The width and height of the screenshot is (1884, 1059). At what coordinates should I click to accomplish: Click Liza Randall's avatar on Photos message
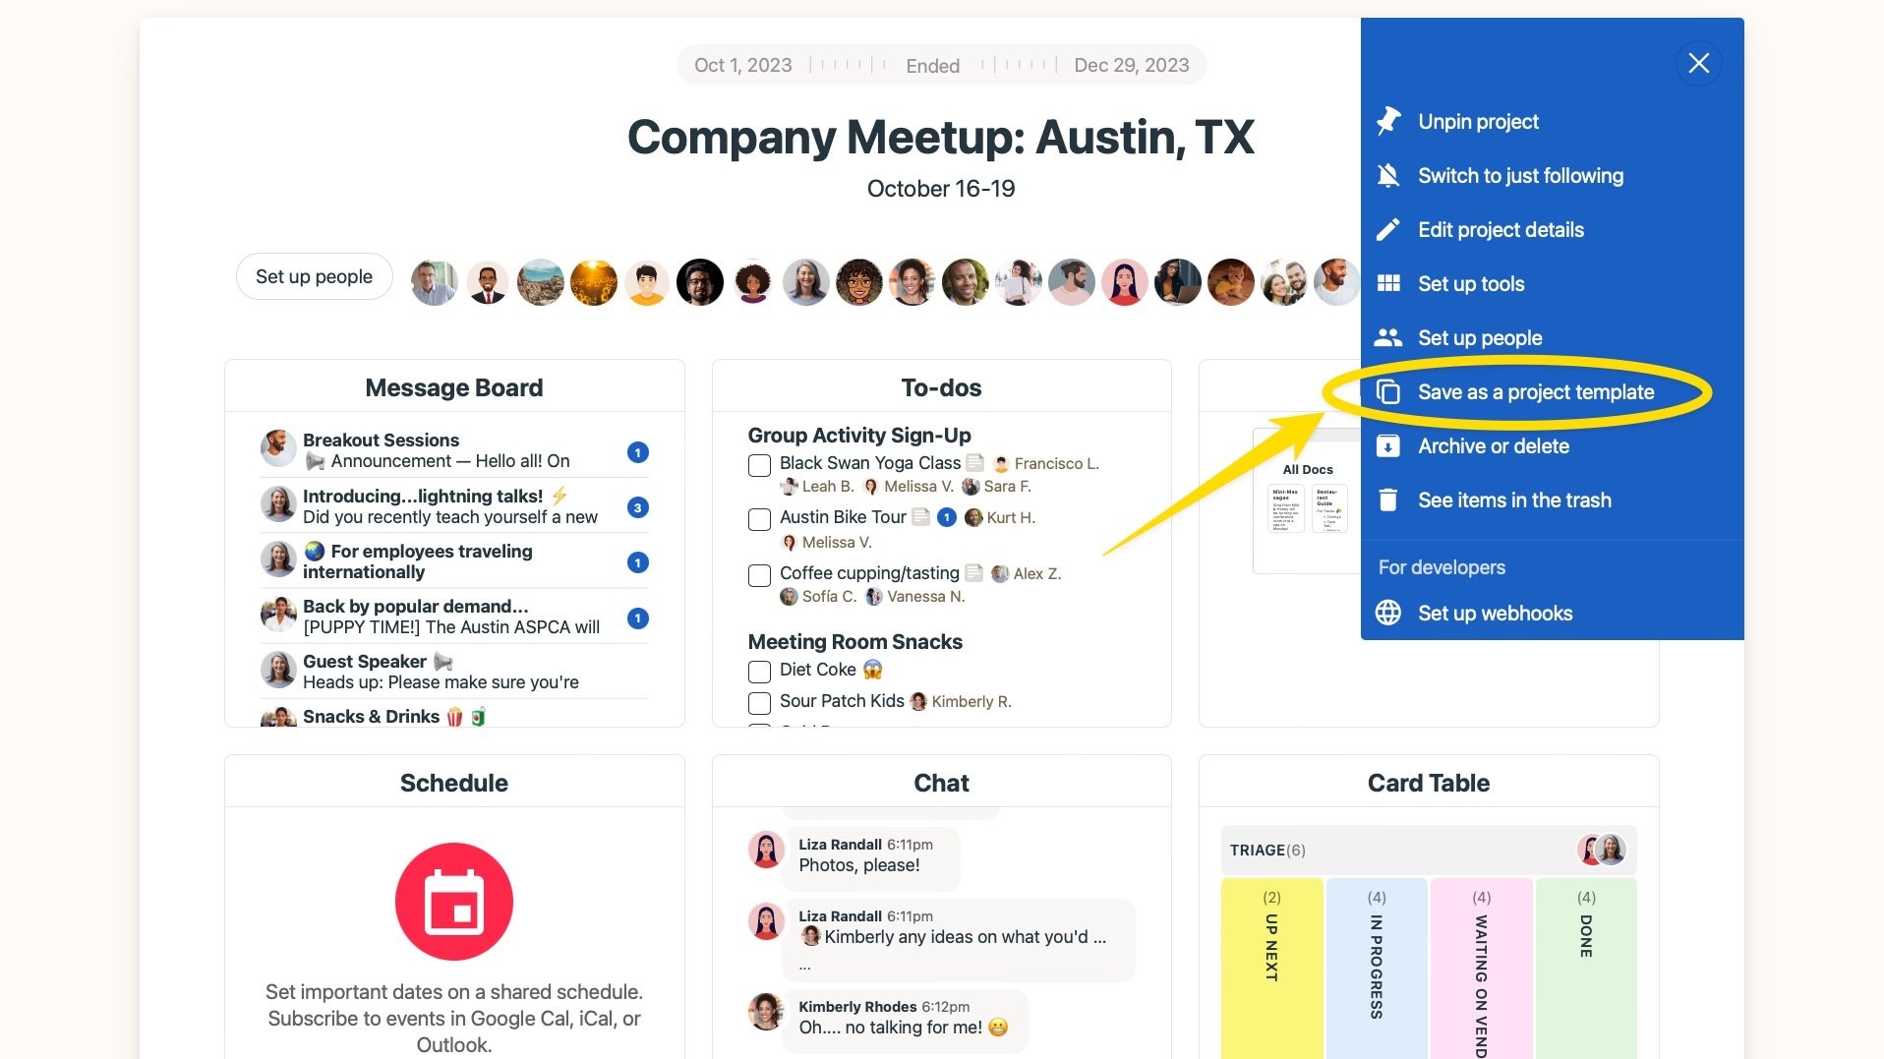click(x=765, y=850)
